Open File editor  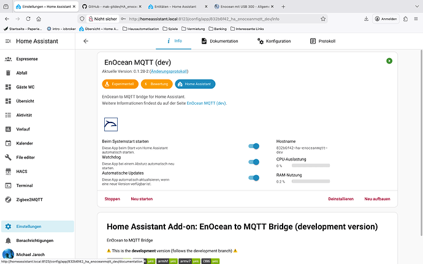click(37, 157)
